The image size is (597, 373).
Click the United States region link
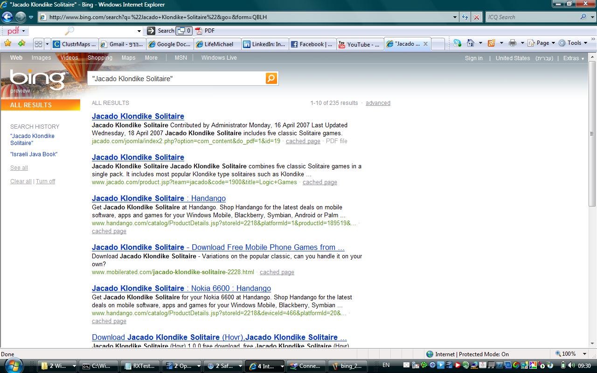click(x=513, y=58)
